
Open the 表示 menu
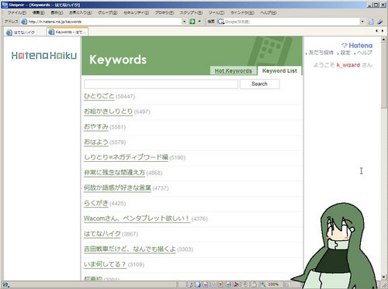point(57,12)
